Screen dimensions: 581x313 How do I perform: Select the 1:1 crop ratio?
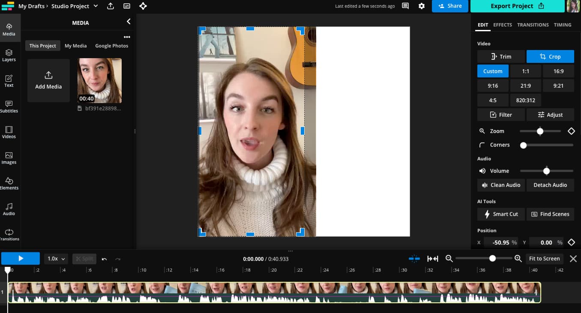coord(526,71)
